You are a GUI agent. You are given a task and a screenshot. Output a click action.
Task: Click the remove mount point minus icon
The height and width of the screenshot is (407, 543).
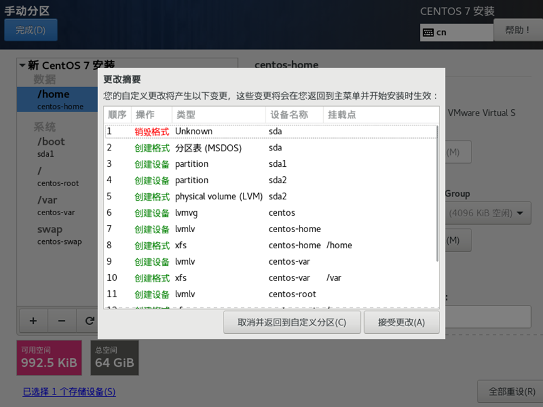click(x=62, y=321)
